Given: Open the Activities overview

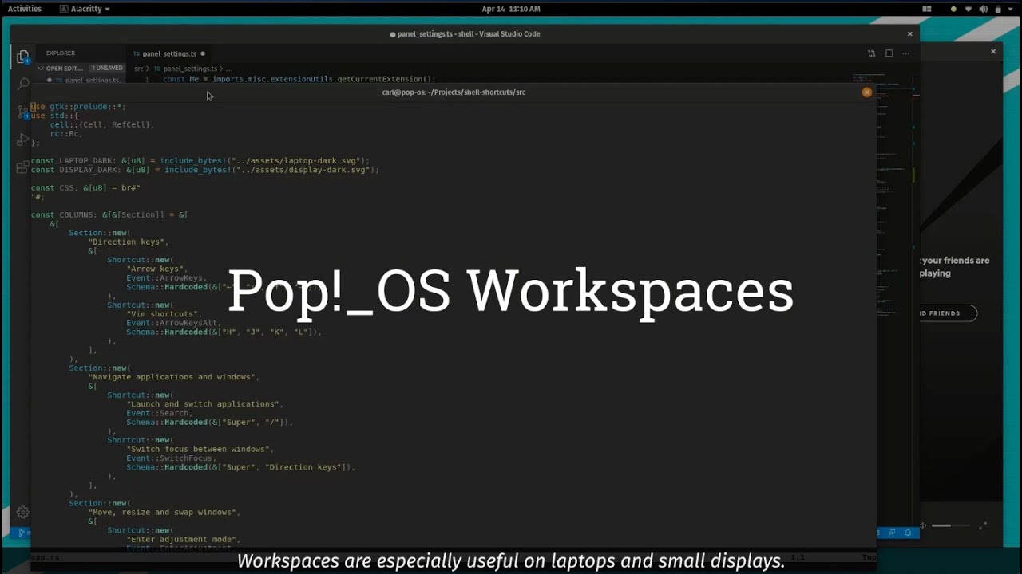Looking at the screenshot, I should (x=25, y=9).
